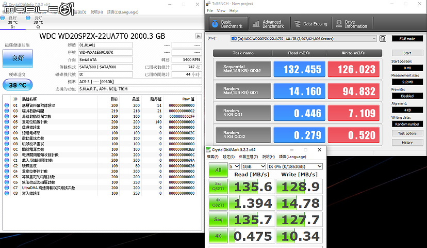Click the status icon for SMART attribute C8
Viewport: 427px width, 248px height.
[x=7, y=193]
